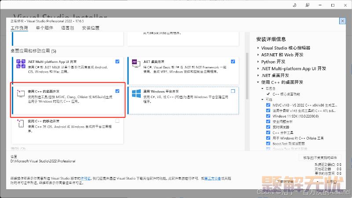352x198 pixels.
Task: Click the feedback icon in the title bar
Action: 307,5
